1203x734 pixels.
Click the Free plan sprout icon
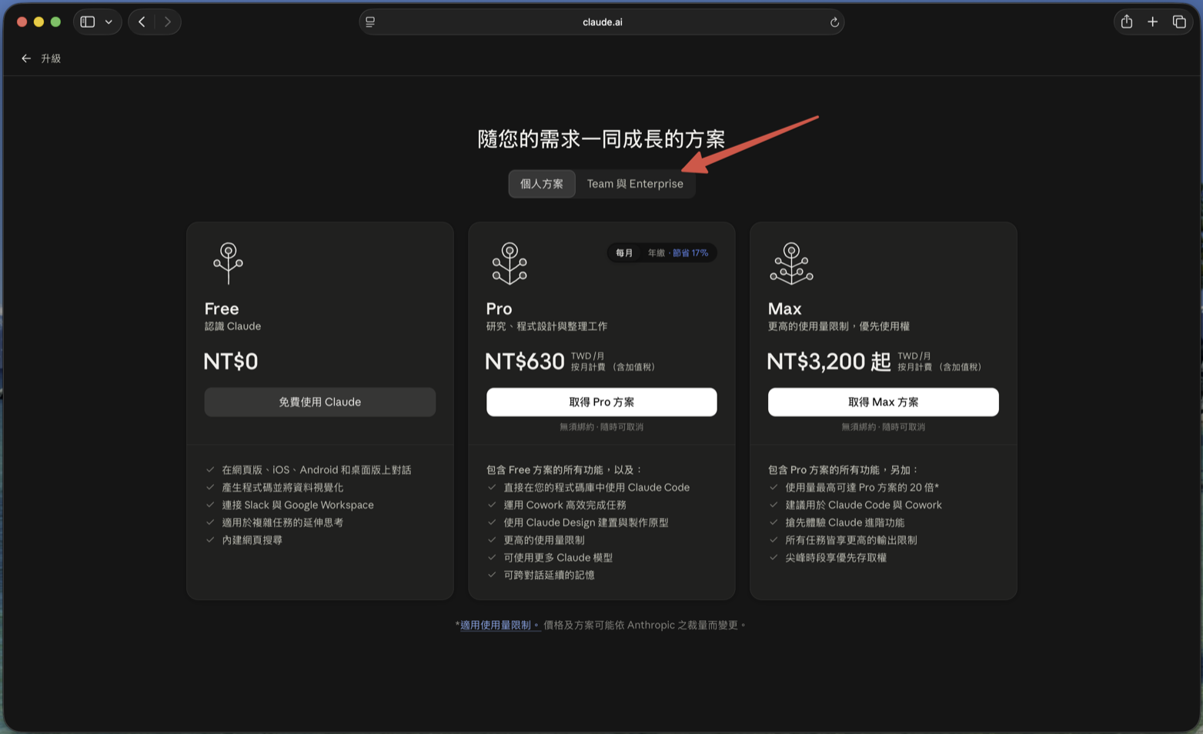coord(228,263)
